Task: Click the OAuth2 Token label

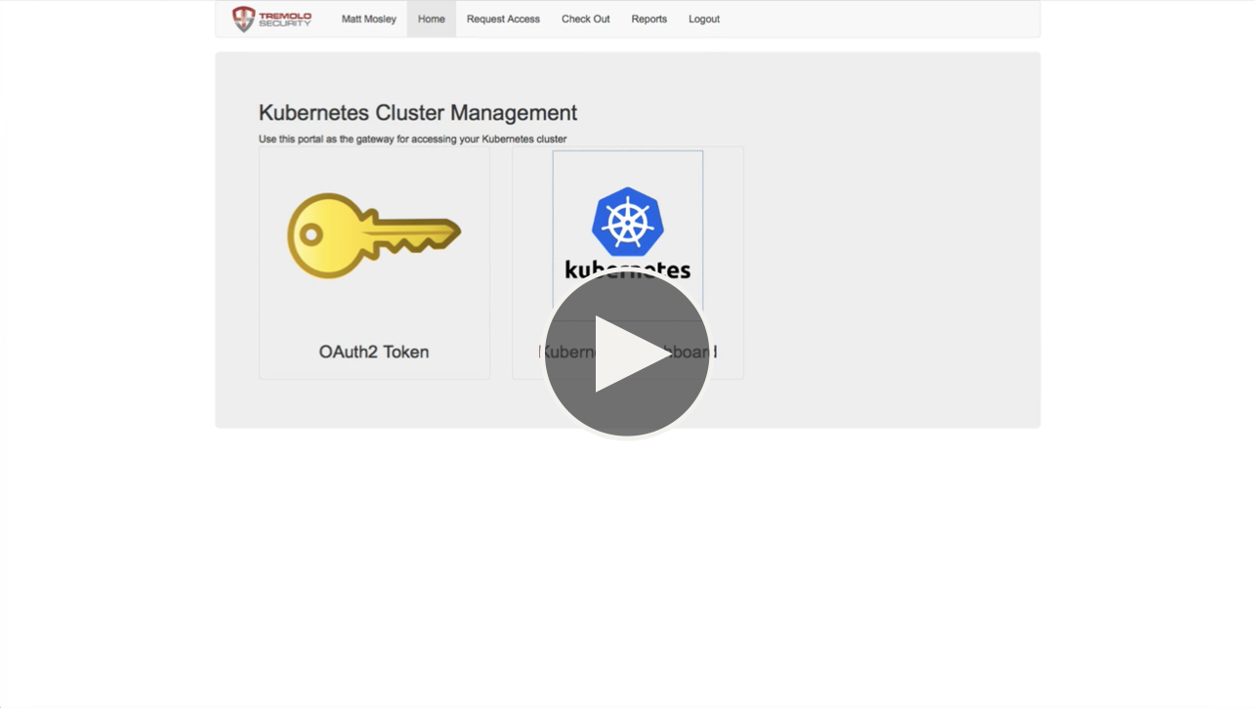Action: pos(374,352)
